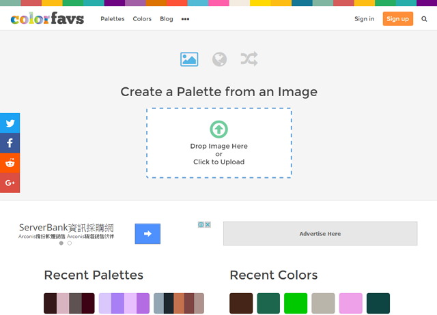Expand the three-dots more menu

click(185, 19)
